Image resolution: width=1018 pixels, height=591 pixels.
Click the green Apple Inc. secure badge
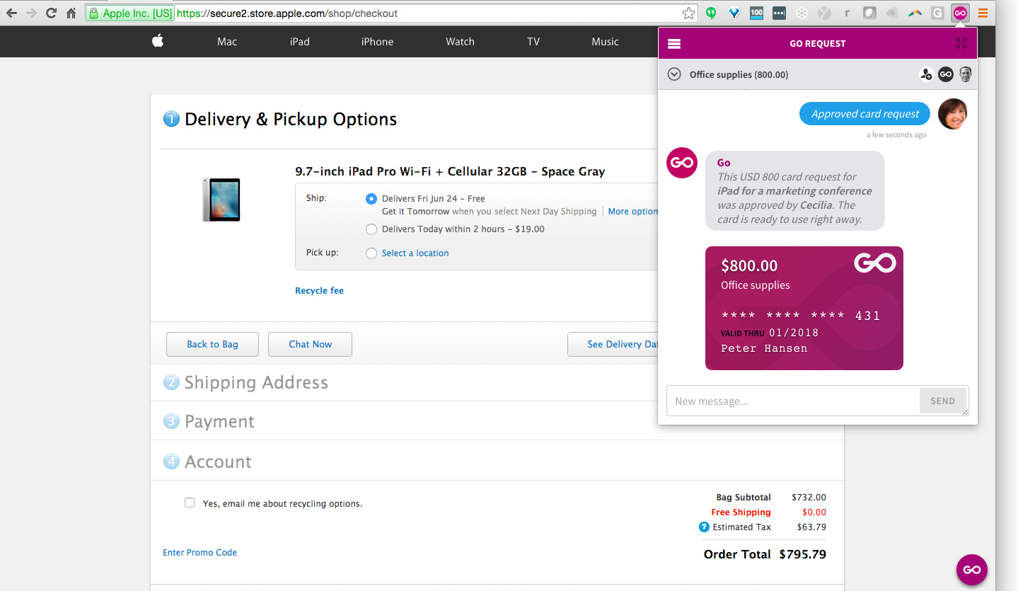(x=129, y=13)
